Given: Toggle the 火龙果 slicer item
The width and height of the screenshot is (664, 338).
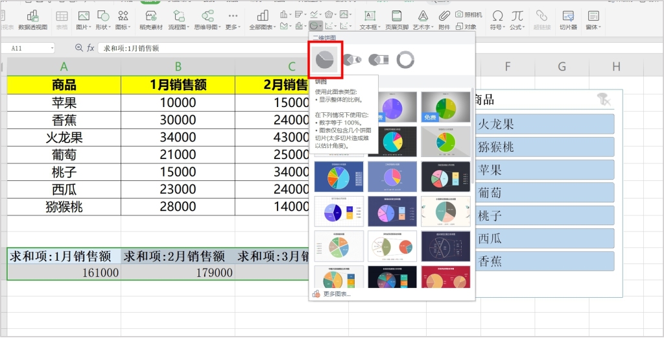Looking at the screenshot, I should coord(545,124).
